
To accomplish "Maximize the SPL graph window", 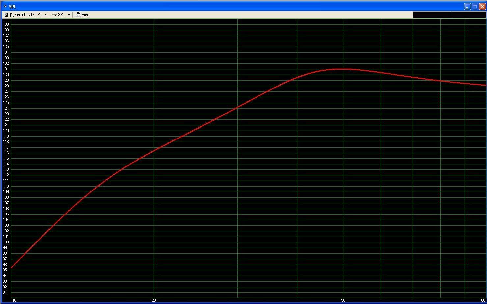I will [475, 6].
